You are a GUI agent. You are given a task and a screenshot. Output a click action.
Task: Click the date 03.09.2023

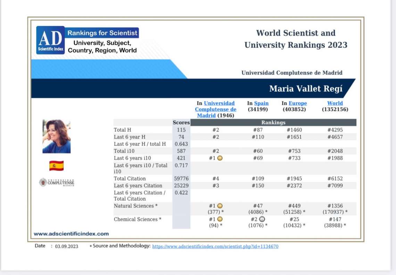coord(66,247)
